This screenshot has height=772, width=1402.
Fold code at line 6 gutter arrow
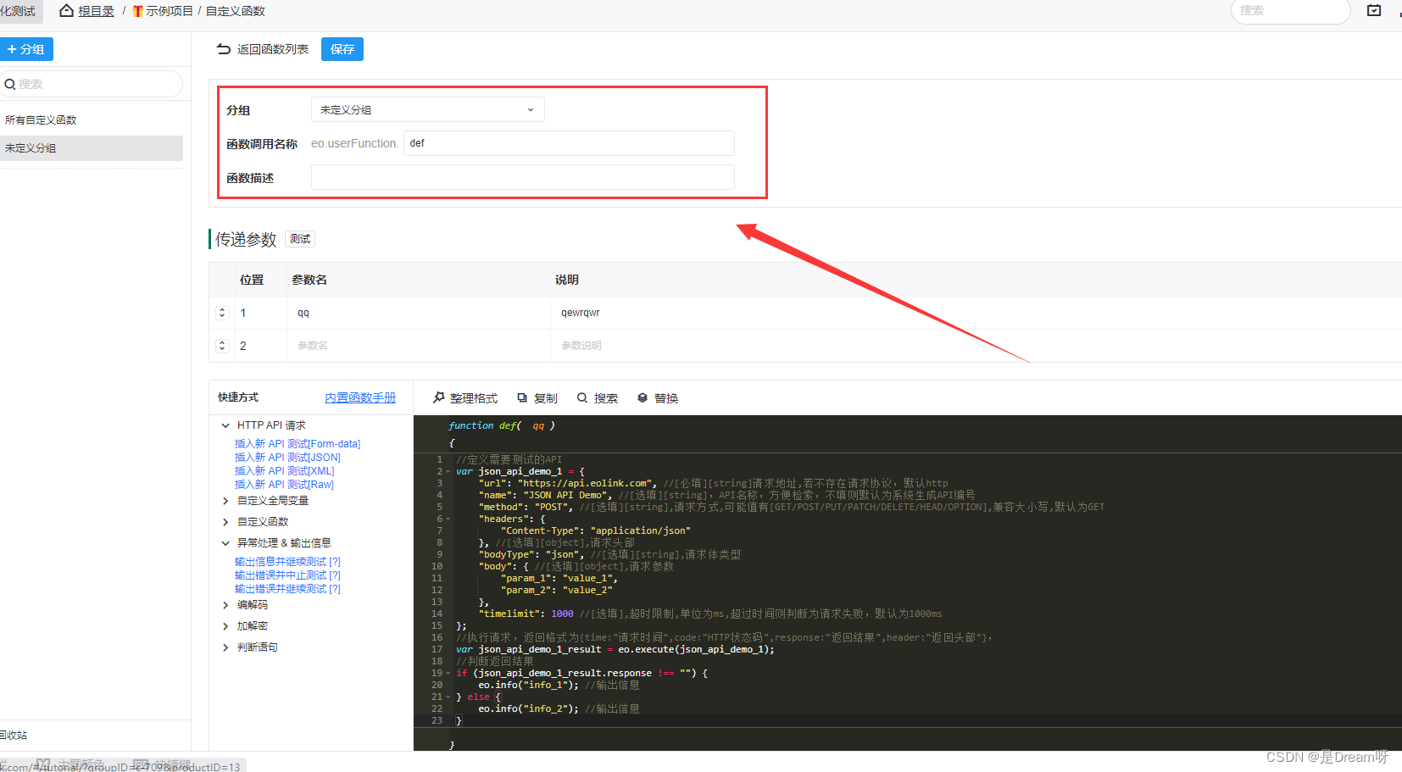448,519
